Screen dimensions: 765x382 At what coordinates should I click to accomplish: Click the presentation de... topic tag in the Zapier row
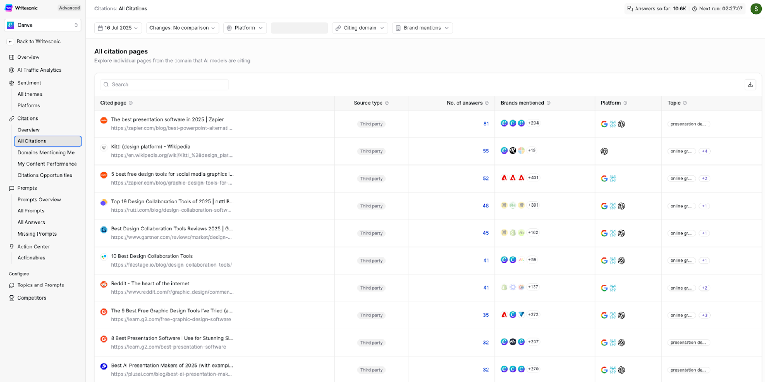pos(688,124)
